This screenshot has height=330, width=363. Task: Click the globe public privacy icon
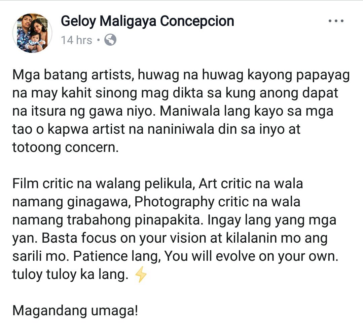click(x=110, y=40)
